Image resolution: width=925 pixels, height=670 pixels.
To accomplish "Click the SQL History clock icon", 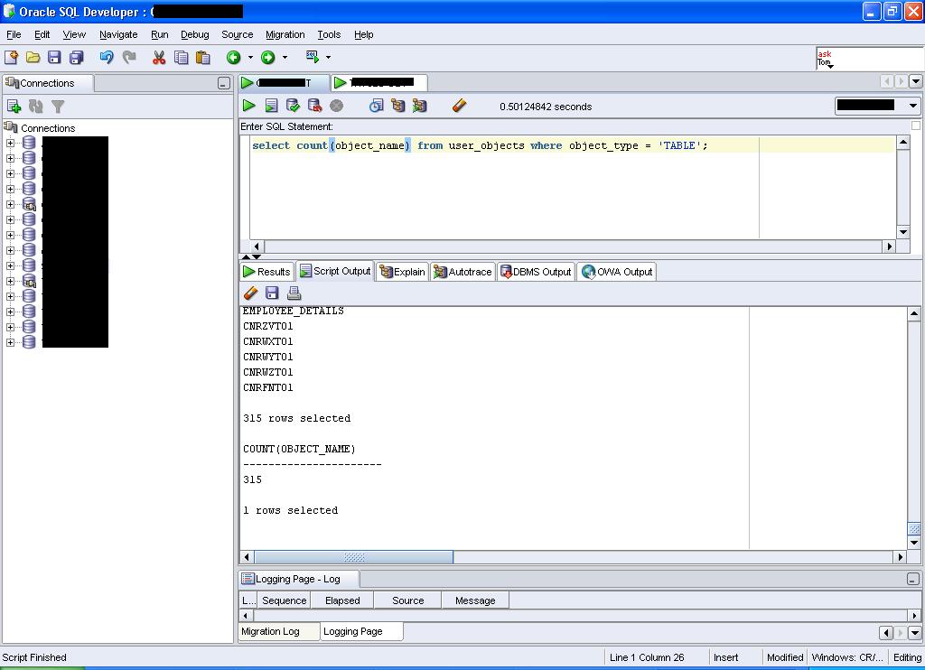I will point(376,106).
